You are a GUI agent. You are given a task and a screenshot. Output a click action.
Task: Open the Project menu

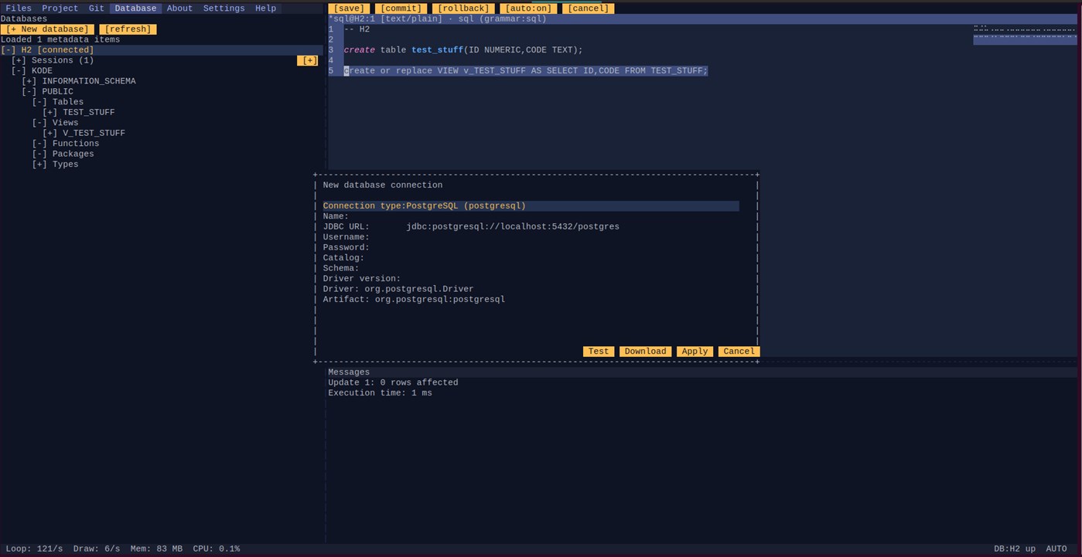pyautogui.click(x=60, y=8)
